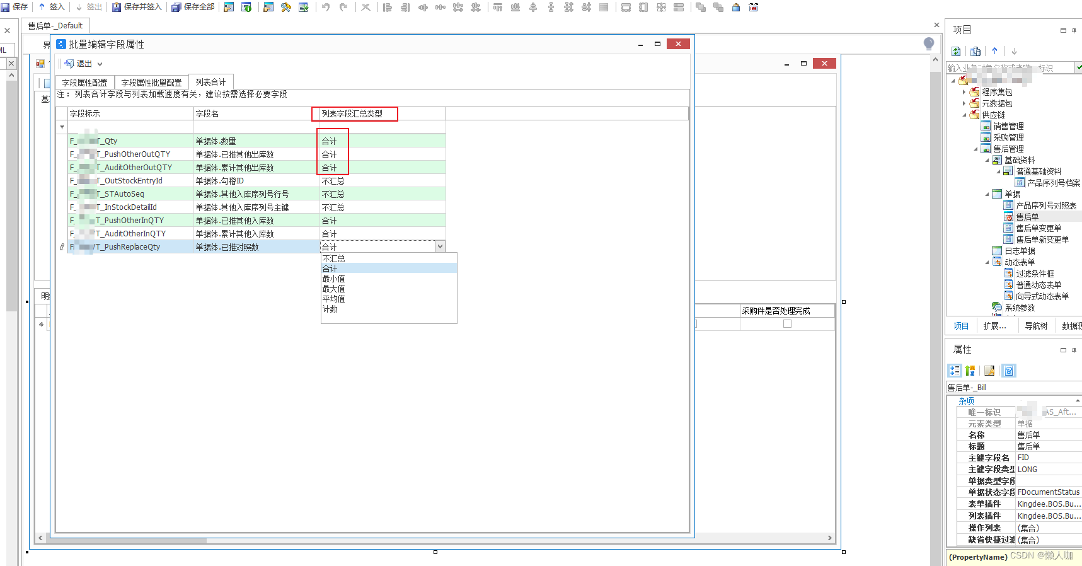This screenshot has height=566, width=1082.
Task: Expand the 元数据包 tree node
Action: 964,103
